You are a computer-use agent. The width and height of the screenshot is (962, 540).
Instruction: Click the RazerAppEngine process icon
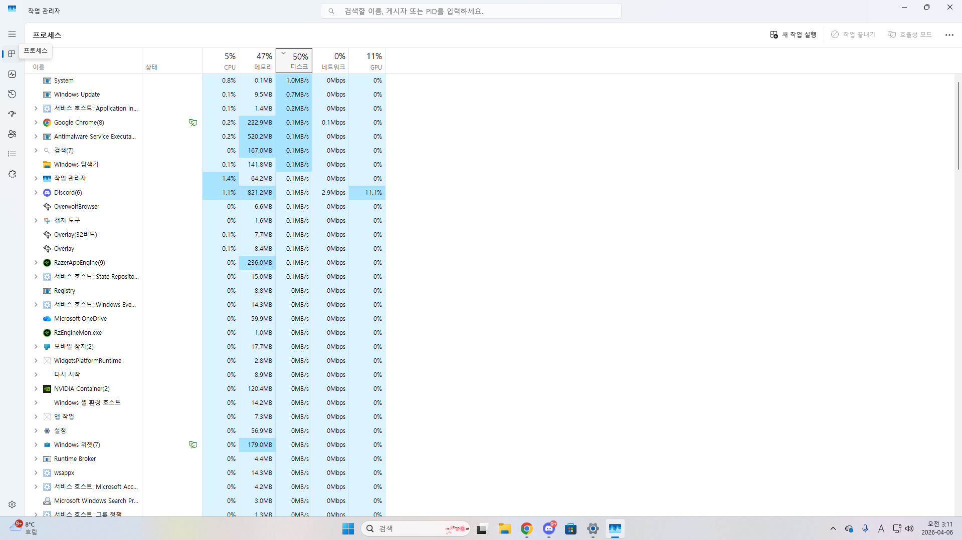point(47,263)
